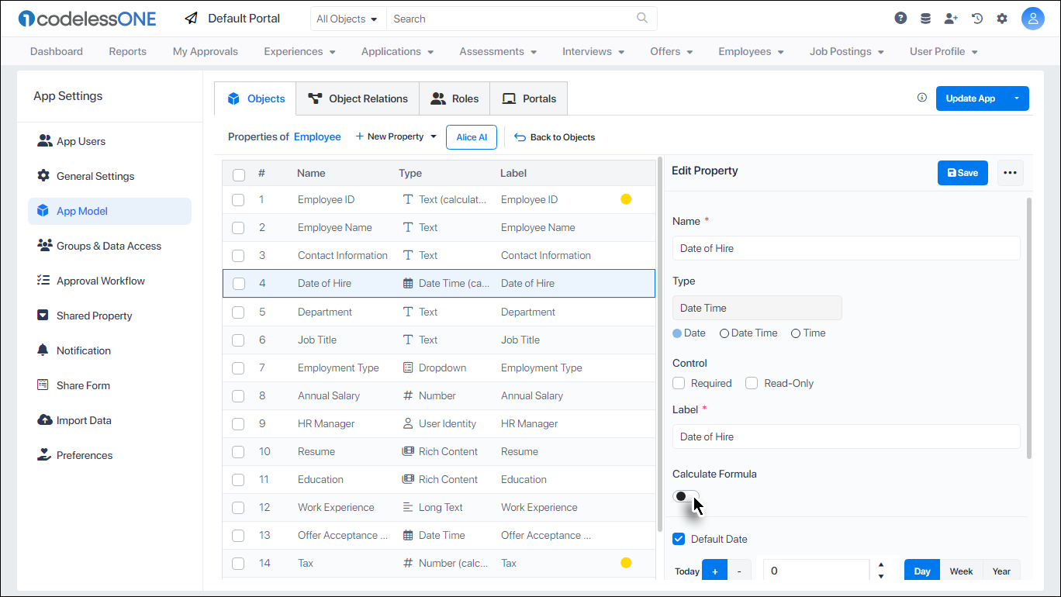Open the three-dots more options button

pyautogui.click(x=1010, y=173)
